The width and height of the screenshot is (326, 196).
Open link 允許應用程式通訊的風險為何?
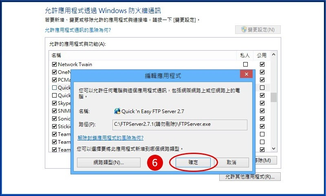pos(78,30)
